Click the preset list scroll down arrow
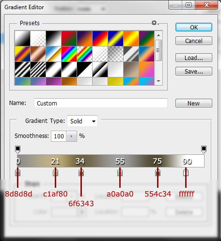This screenshot has width=221, height=241. [x=158, y=81]
